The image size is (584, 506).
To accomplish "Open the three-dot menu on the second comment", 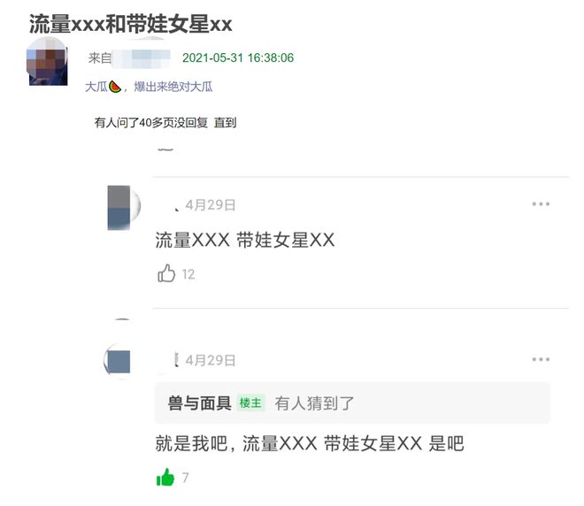I will tap(541, 359).
